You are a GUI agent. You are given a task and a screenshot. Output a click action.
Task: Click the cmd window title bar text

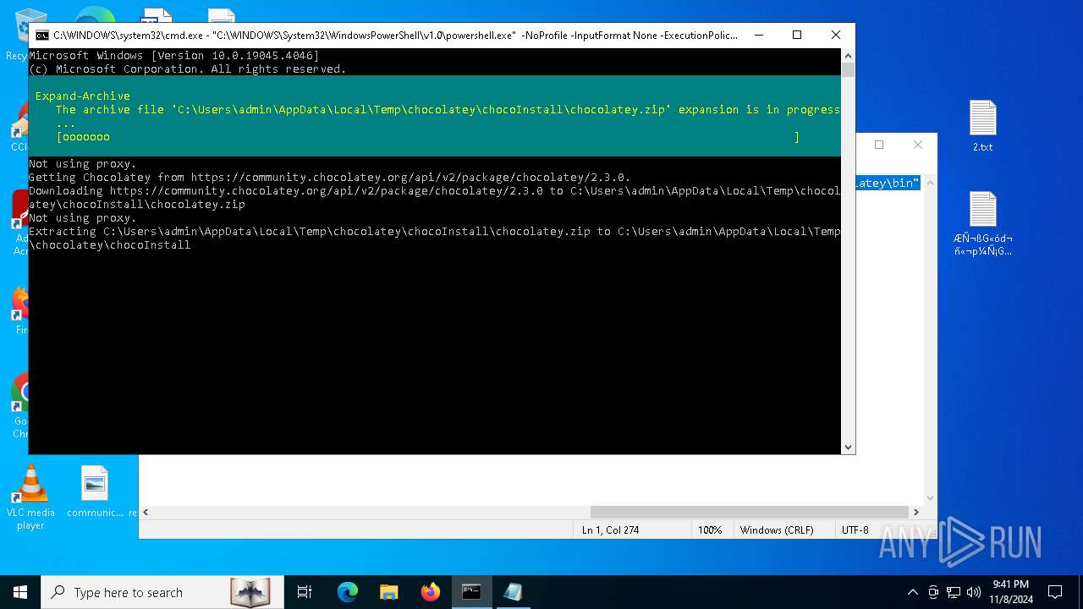(x=395, y=36)
